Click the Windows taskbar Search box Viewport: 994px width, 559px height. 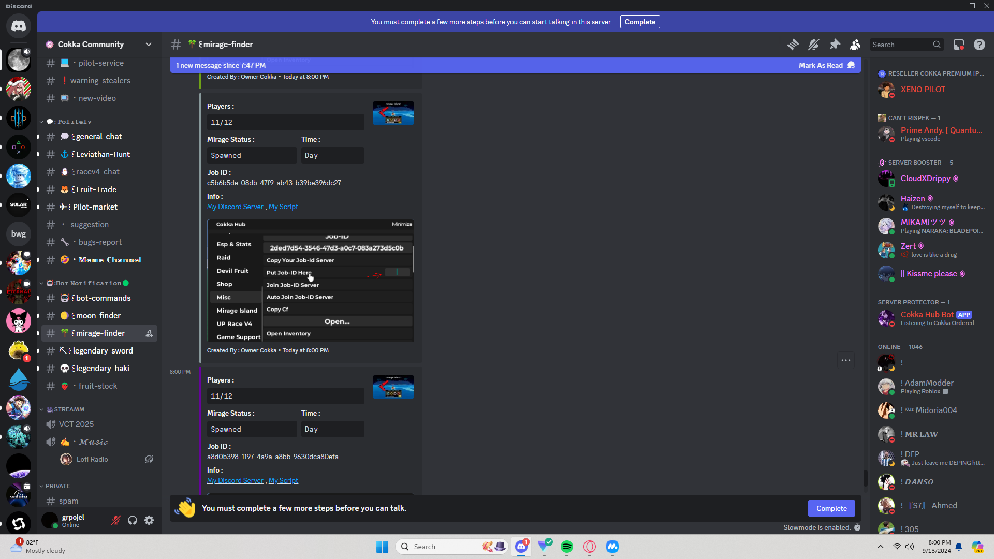[452, 547]
